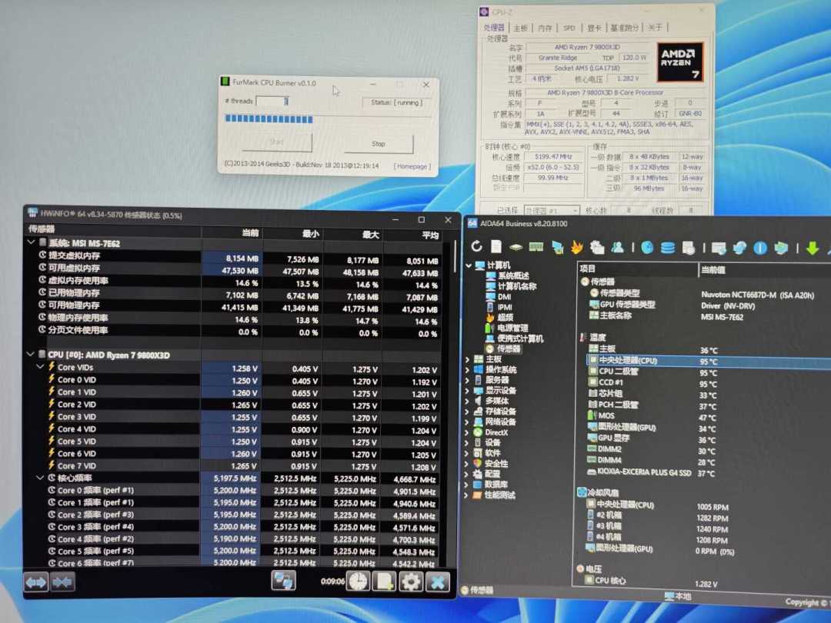Expand the 操作系统 node in AIDA64 tree
The height and width of the screenshot is (623, 831).
click(x=467, y=369)
